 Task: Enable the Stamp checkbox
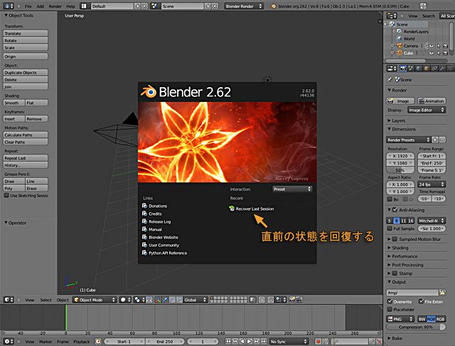395,274
